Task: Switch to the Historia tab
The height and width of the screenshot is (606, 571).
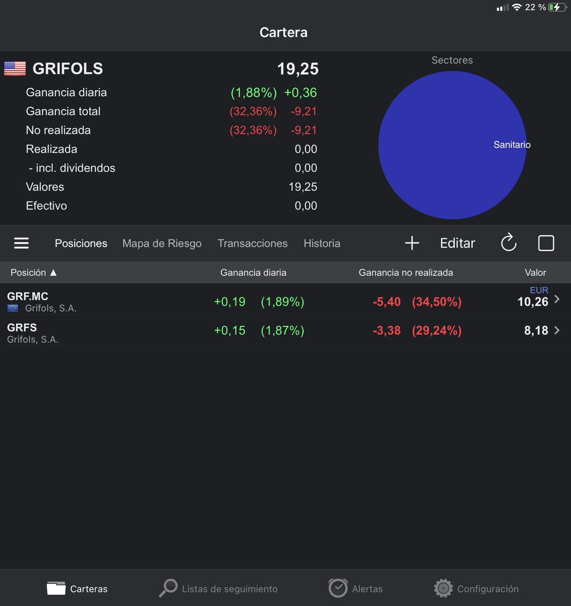Action: 322,243
